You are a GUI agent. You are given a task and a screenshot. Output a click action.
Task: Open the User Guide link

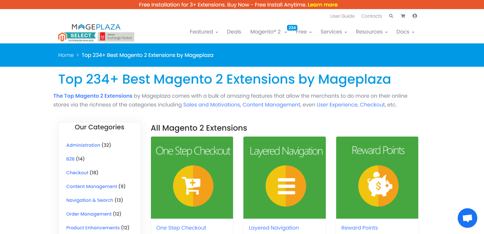pyautogui.click(x=342, y=16)
